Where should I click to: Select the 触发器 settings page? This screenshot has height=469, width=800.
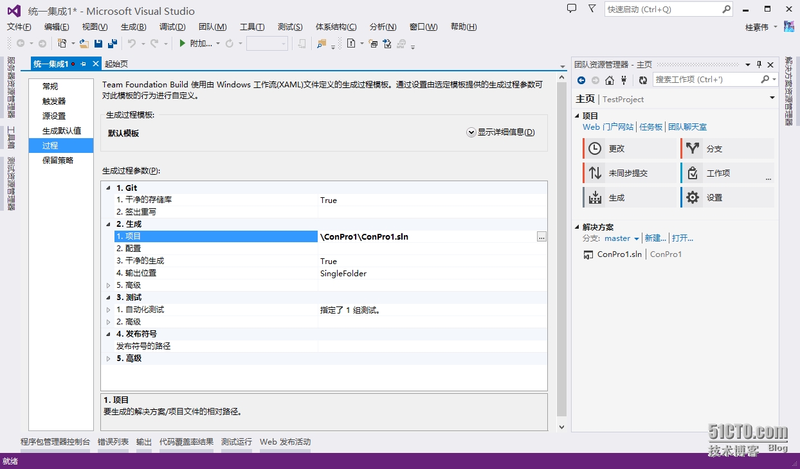coord(61,101)
